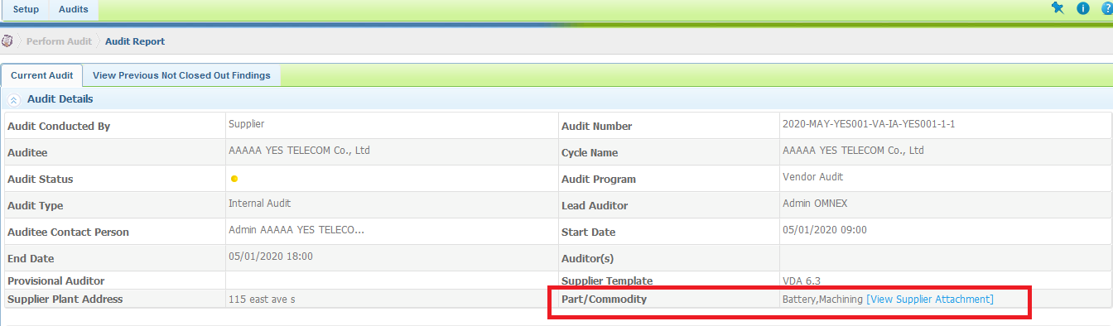The width and height of the screenshot is (1113, 326).
Task: Click Auditee Contact Person value Admin AAAAA
Action: [296, 230]
